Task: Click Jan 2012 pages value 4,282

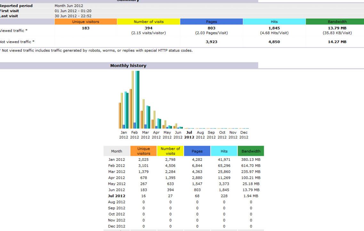Action: 197,160
